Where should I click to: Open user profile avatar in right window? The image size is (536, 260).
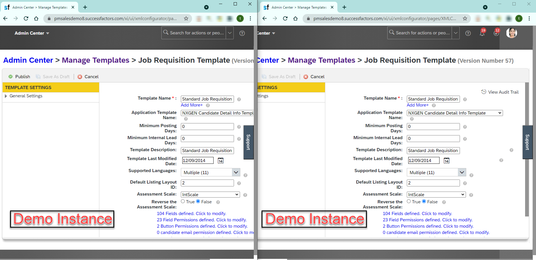(512, 33)
